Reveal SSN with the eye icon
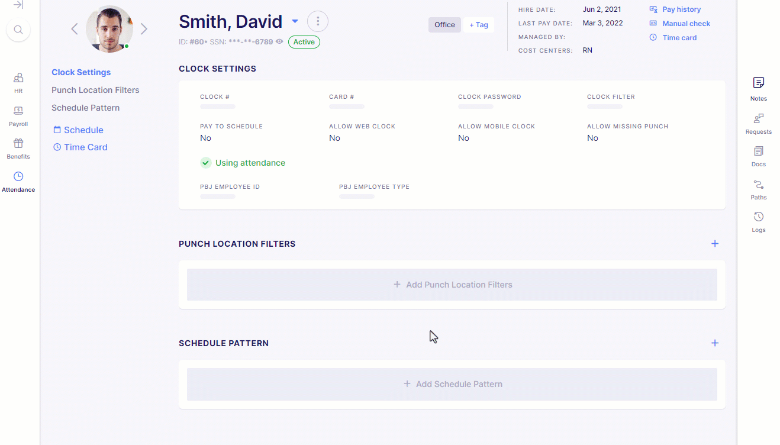The image size is (780, 445). (x=279, y=42)
